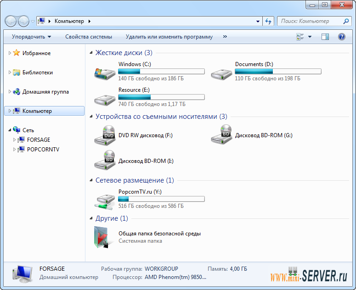
Task: Open the recent pages dropdown arrow
Action: (x=33, y=21)
